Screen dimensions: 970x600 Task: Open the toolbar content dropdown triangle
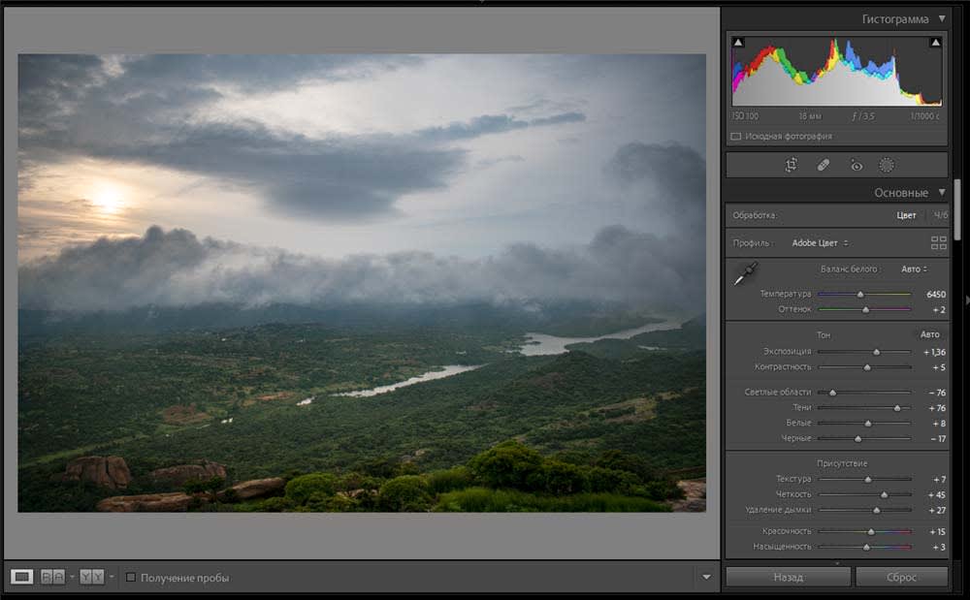pyautogui.click(x=706, y=577)
